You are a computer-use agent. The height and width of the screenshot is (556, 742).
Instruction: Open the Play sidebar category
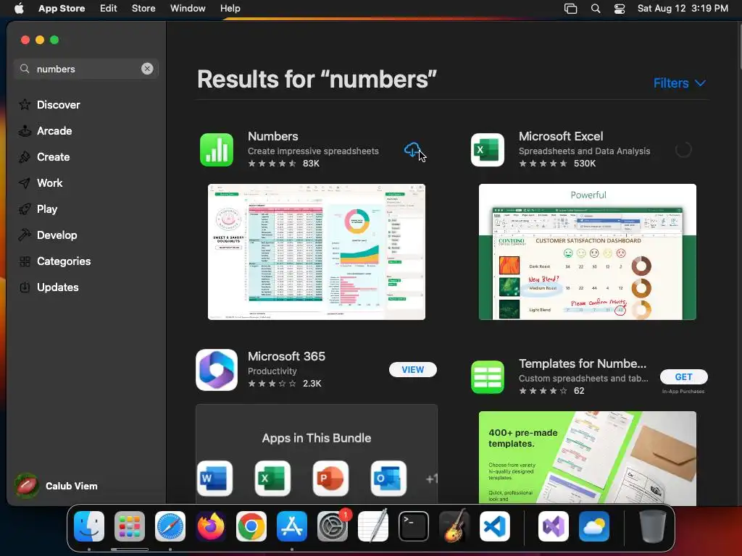coord(47,208)
